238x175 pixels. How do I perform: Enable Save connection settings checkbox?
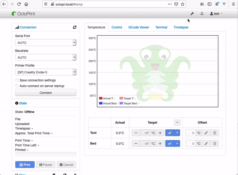(17, 80)
